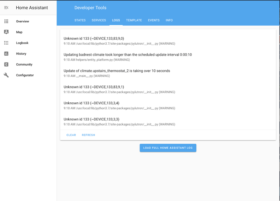Image resolution: width=280 pixels, height=201 pixels.
Task: Click the Map person-pin icon
Action: tap(6, 32)
